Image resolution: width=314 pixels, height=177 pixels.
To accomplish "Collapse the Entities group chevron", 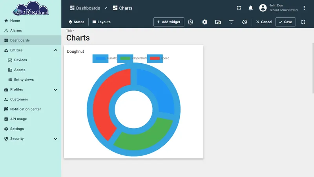I will 56,50.
